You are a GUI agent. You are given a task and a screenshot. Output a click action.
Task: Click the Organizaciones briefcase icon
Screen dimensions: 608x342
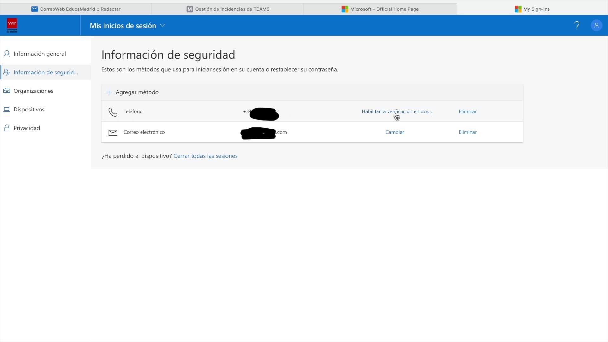click(x=7, y=91)
